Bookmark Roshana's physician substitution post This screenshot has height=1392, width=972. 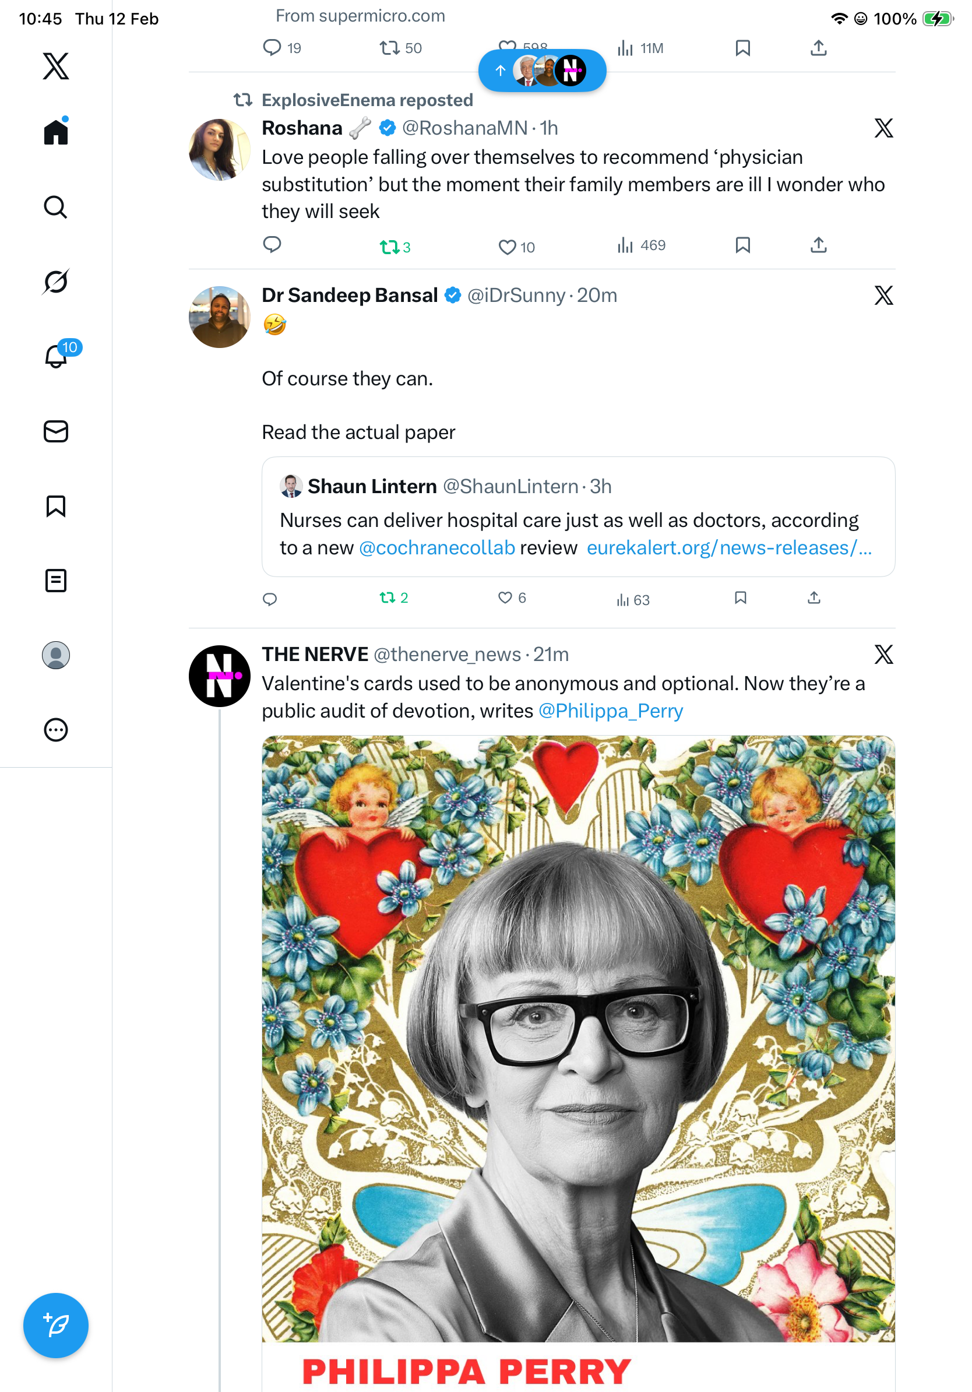pos(742,245)
